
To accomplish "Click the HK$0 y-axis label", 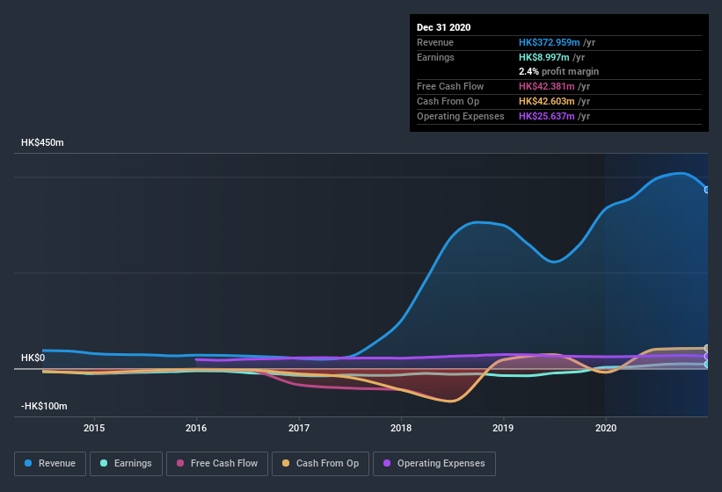I will point(33,358).
